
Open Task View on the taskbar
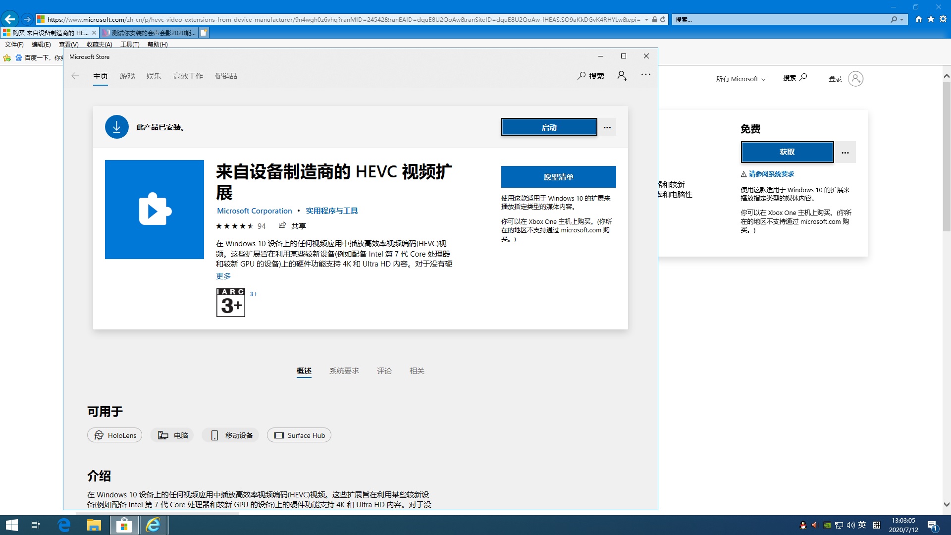click(x=36, y=525)
